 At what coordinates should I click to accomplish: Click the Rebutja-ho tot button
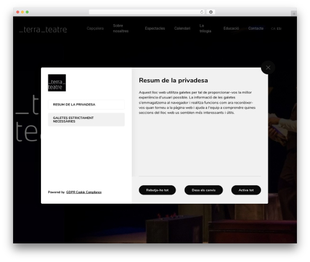click(x=157, y=190)
